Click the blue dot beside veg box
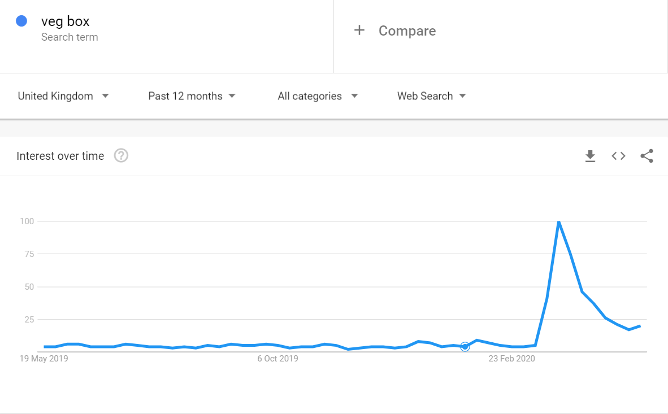Viewport: 668px width, 414px height. (21, 21)
